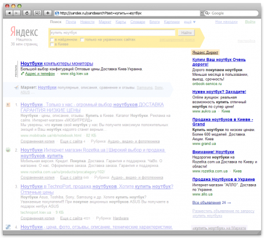This screenshot has height=238, width=264.
Task: Open result 3 TechnoPort title link
Action: coord(97,189)
